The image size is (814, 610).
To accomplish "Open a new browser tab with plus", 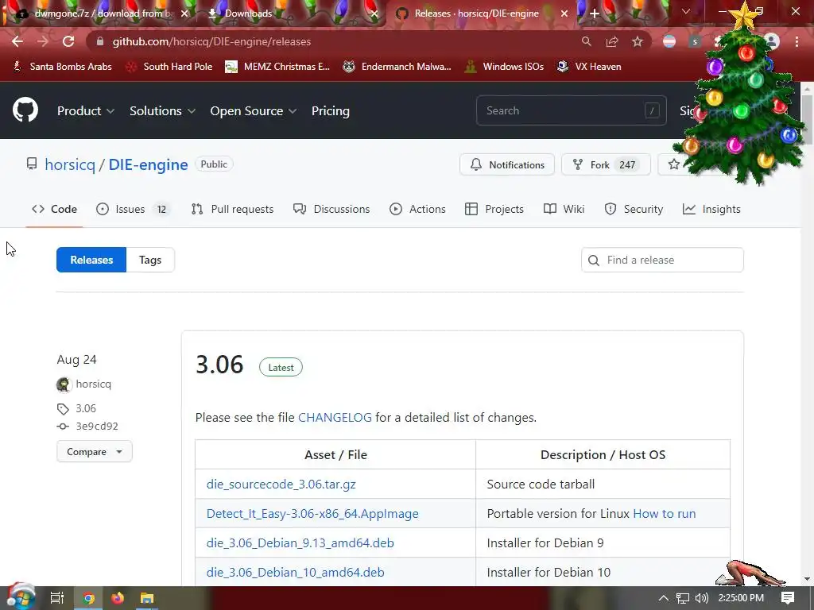I will click(595, 14).
